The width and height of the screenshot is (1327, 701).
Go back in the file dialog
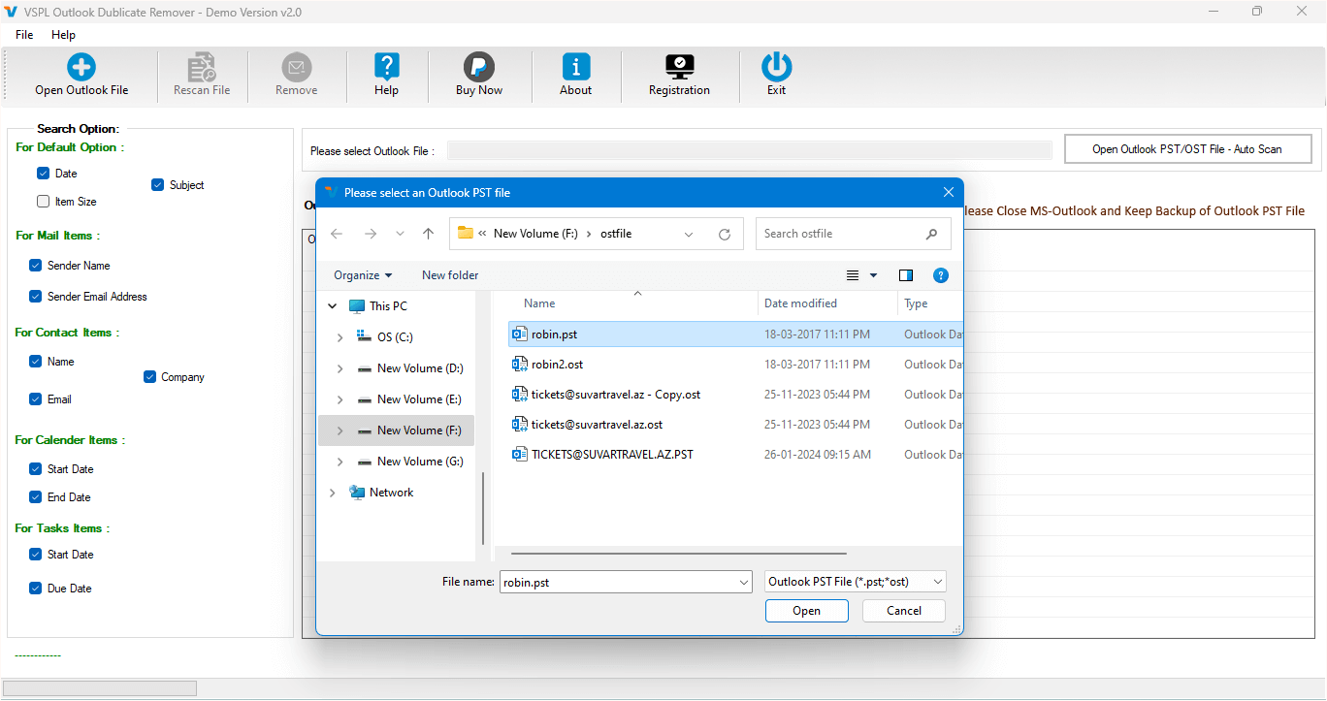point(337,234)
